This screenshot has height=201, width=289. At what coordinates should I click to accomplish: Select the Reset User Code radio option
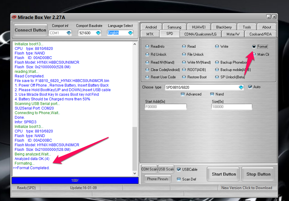click(x=147, y=77)
